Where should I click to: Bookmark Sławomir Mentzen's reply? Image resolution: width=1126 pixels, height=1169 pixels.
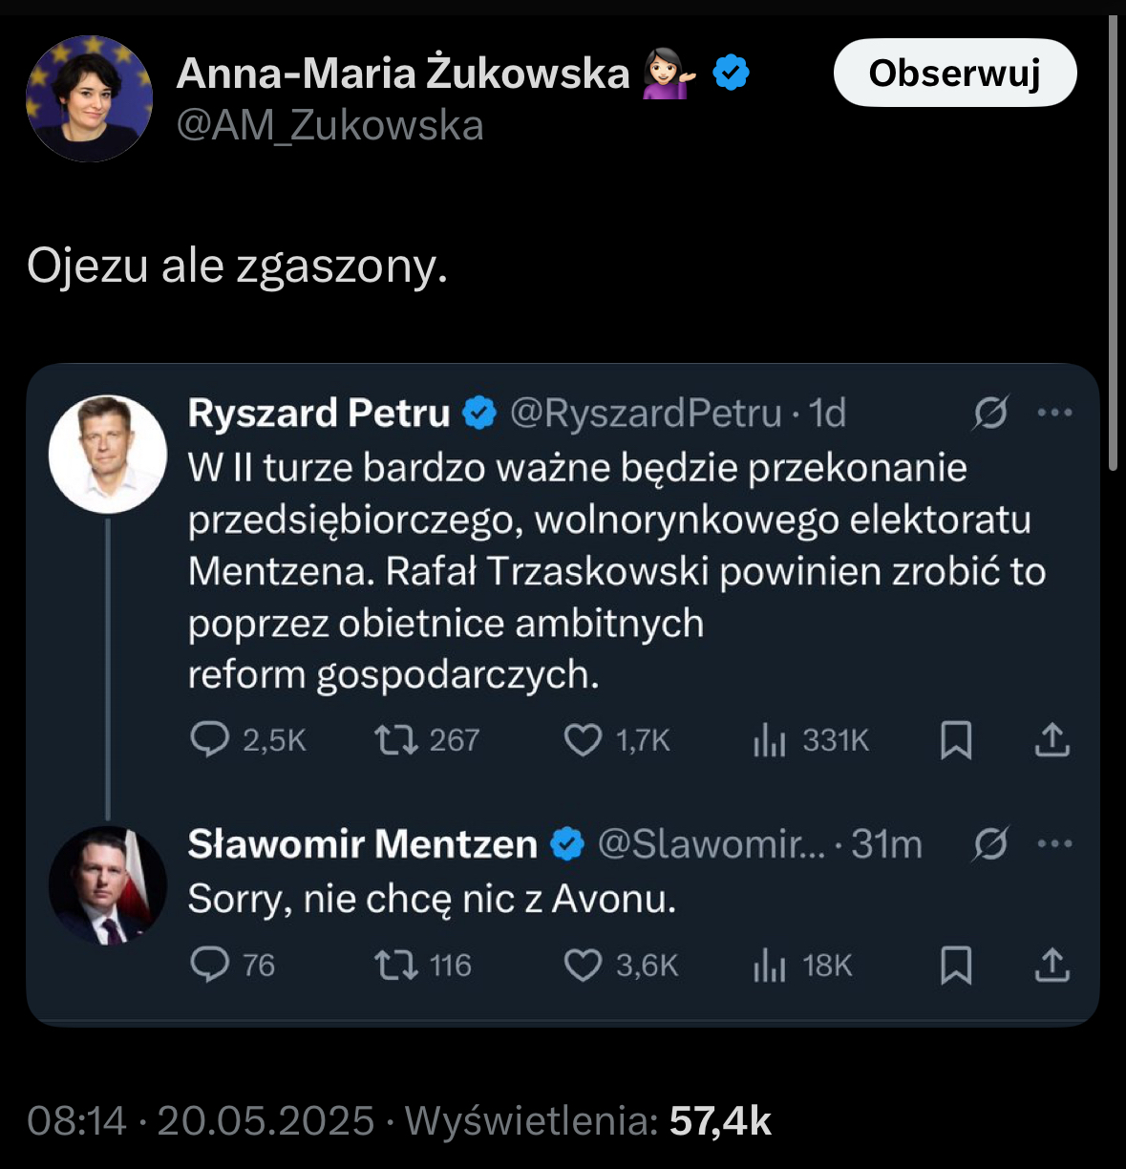[x=956, y=965]
